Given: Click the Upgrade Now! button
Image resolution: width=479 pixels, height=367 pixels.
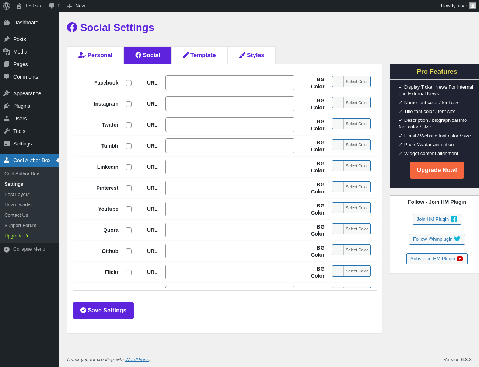Looking at the screenshot, I should [x=437, y=170].
